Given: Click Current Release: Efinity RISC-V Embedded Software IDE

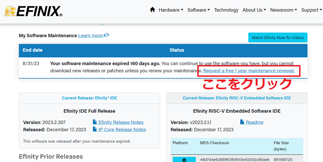Looking at the screenshot, I should [237, 98].
